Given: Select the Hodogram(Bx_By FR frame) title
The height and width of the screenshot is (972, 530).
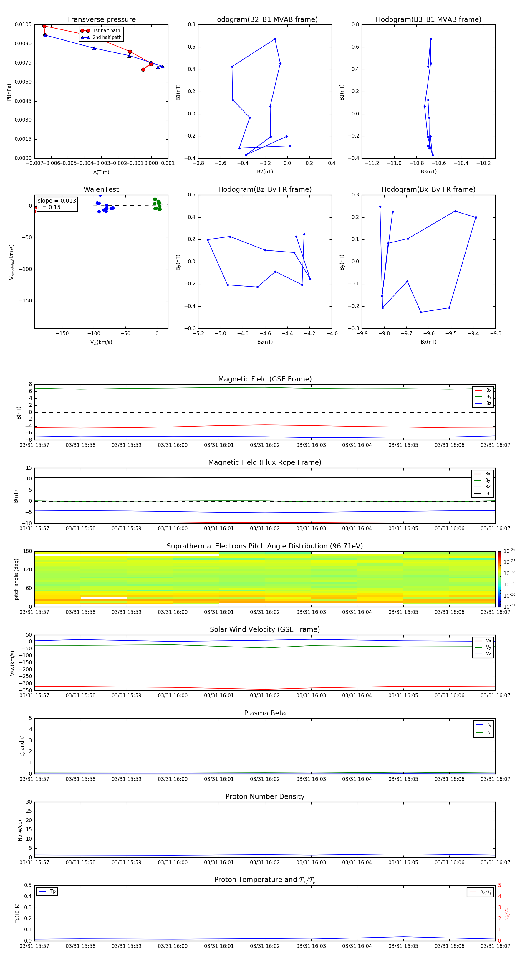Looking at the screenshot, I should (428, 189).
